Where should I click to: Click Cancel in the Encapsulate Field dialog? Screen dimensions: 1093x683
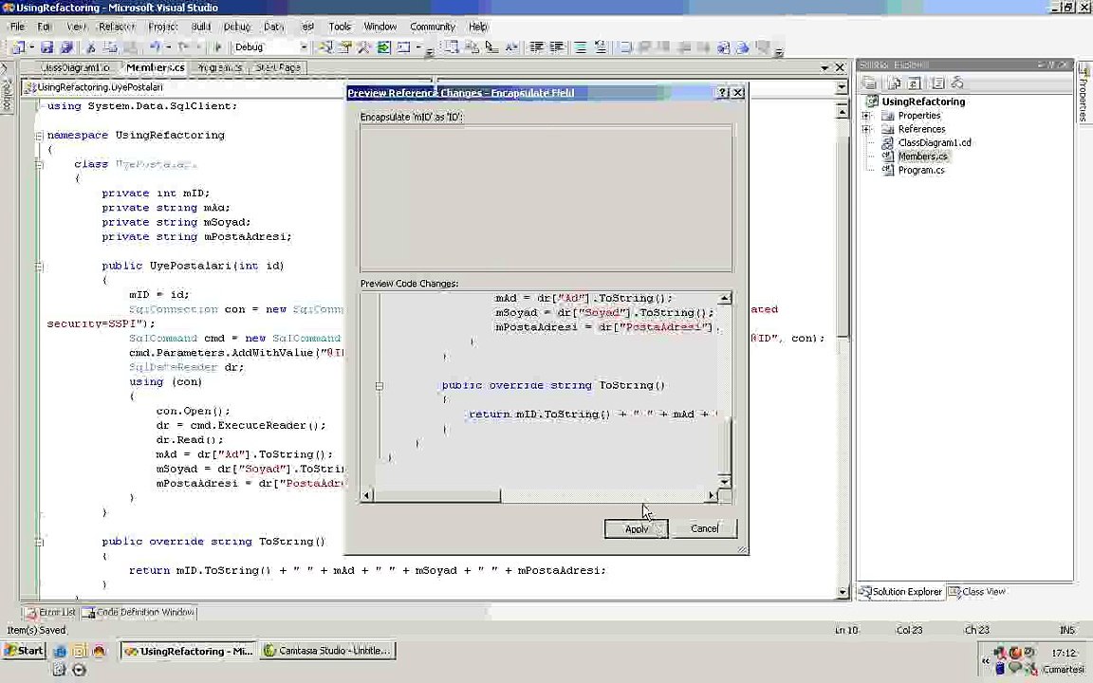704,529
